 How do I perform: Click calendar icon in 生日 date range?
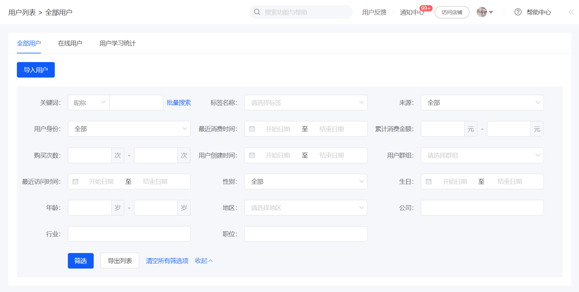[428, 182]
